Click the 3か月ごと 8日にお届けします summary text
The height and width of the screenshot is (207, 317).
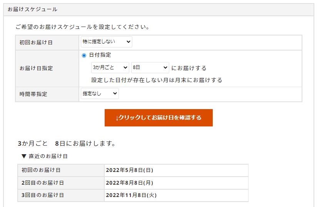[x=67, y=143]
